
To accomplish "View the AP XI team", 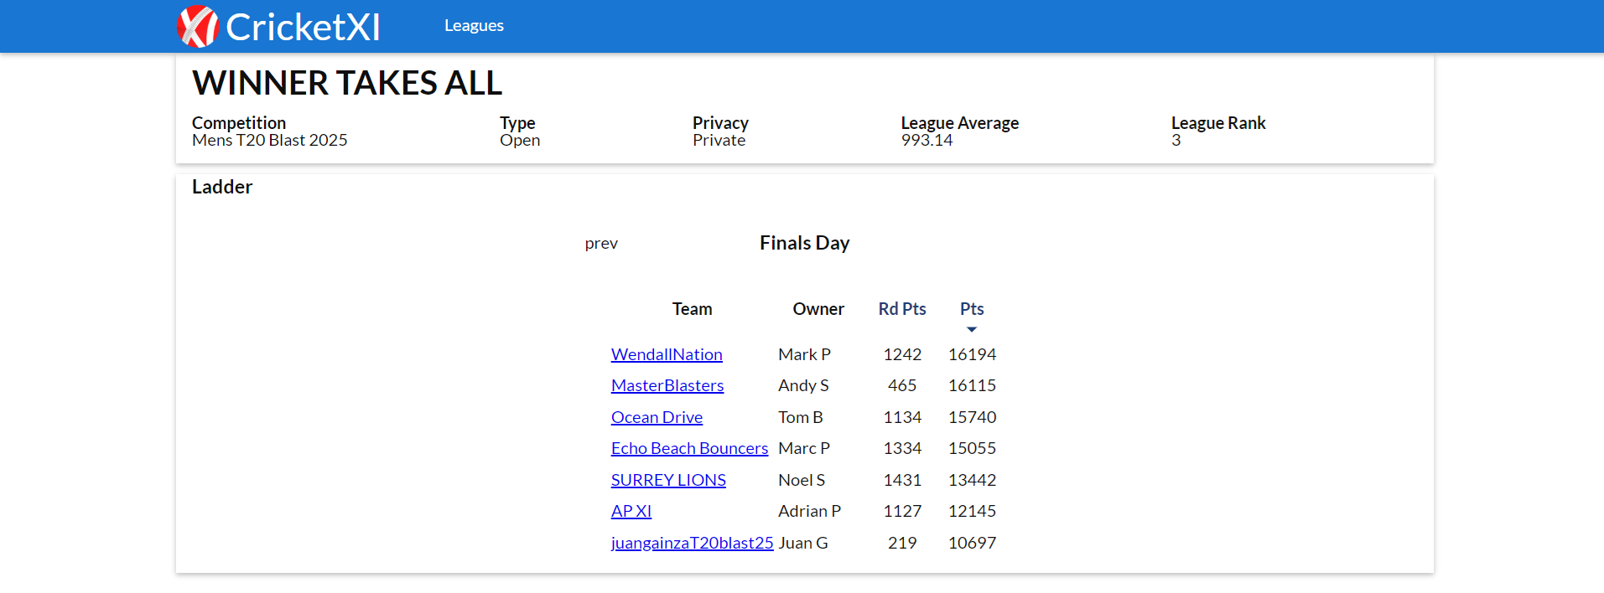I will pos(631,511).
